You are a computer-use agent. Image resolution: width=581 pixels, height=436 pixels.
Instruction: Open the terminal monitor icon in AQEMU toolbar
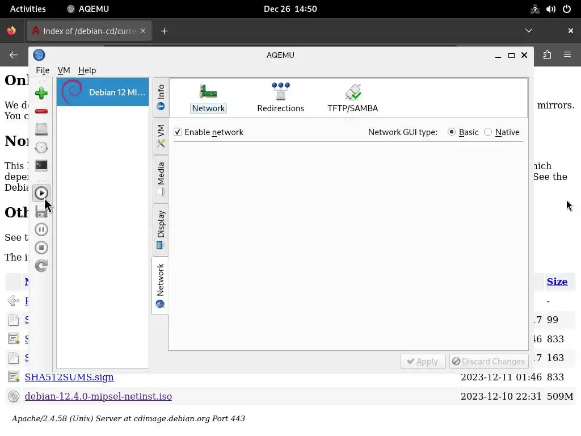pos(41,165)
